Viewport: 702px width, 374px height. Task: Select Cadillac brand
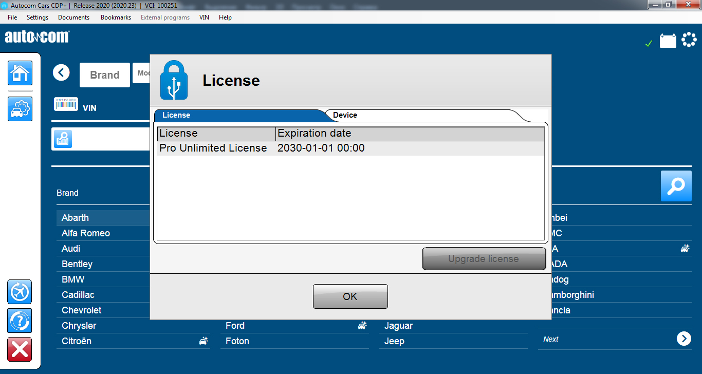tap(78, 295)
